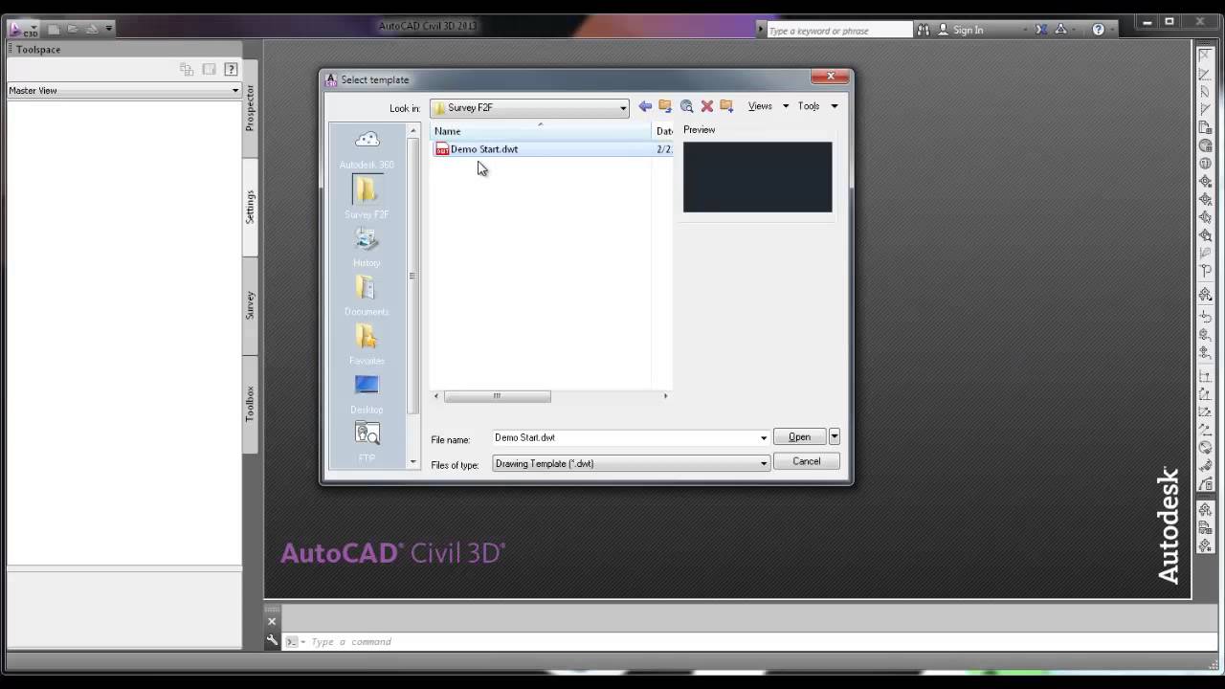This screenshot has width=1225, height=689.
Task: Sort files by Name column header
Action: point(541,131)
